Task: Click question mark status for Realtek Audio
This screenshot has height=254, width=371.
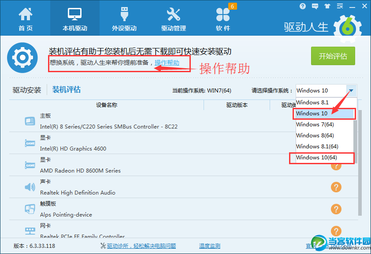Action: (336, 187)
